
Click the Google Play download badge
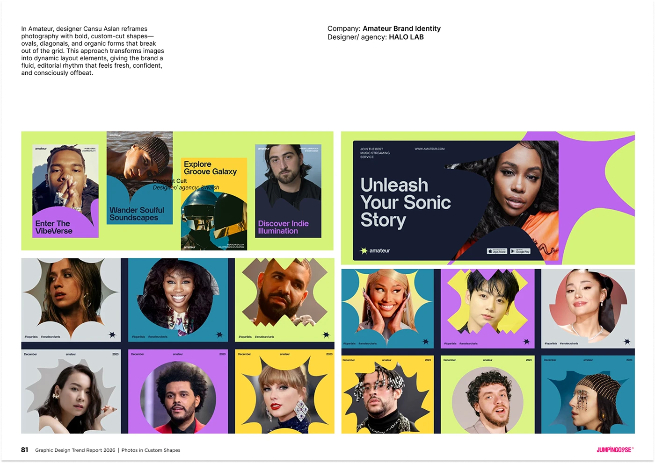[x=520, y=251]
